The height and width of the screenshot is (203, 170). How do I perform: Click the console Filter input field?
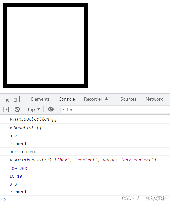tap(115, 109)
